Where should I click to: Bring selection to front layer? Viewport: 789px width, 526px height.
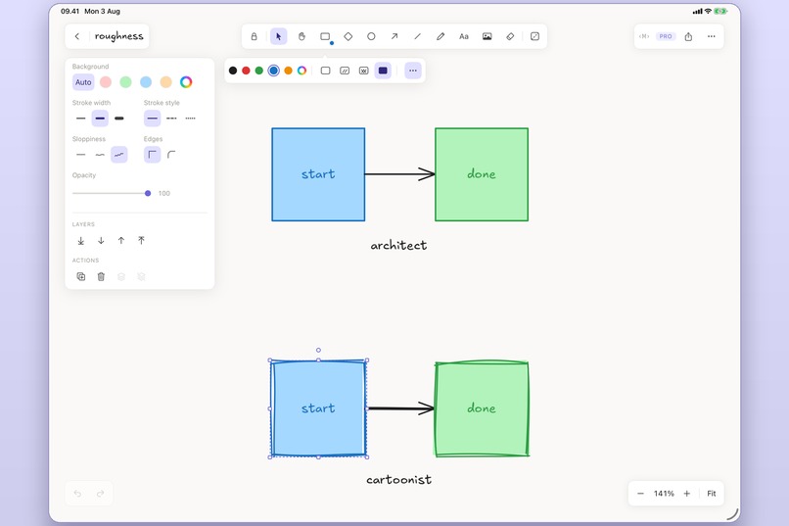coord(141,241)
